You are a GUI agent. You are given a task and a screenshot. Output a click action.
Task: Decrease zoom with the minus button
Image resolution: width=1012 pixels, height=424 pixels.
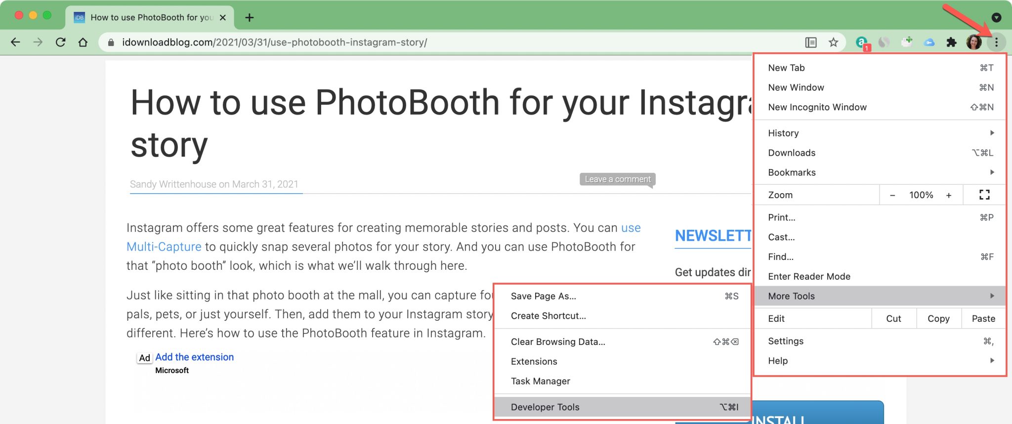tap(892, 195)
